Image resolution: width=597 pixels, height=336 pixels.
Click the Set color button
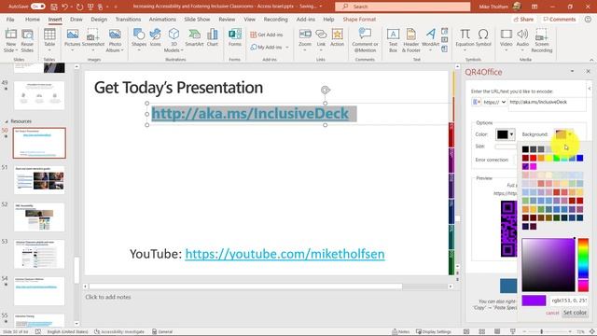point(575,313)
